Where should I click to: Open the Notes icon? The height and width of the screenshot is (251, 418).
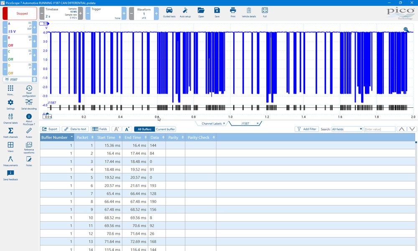pos(29,159)
